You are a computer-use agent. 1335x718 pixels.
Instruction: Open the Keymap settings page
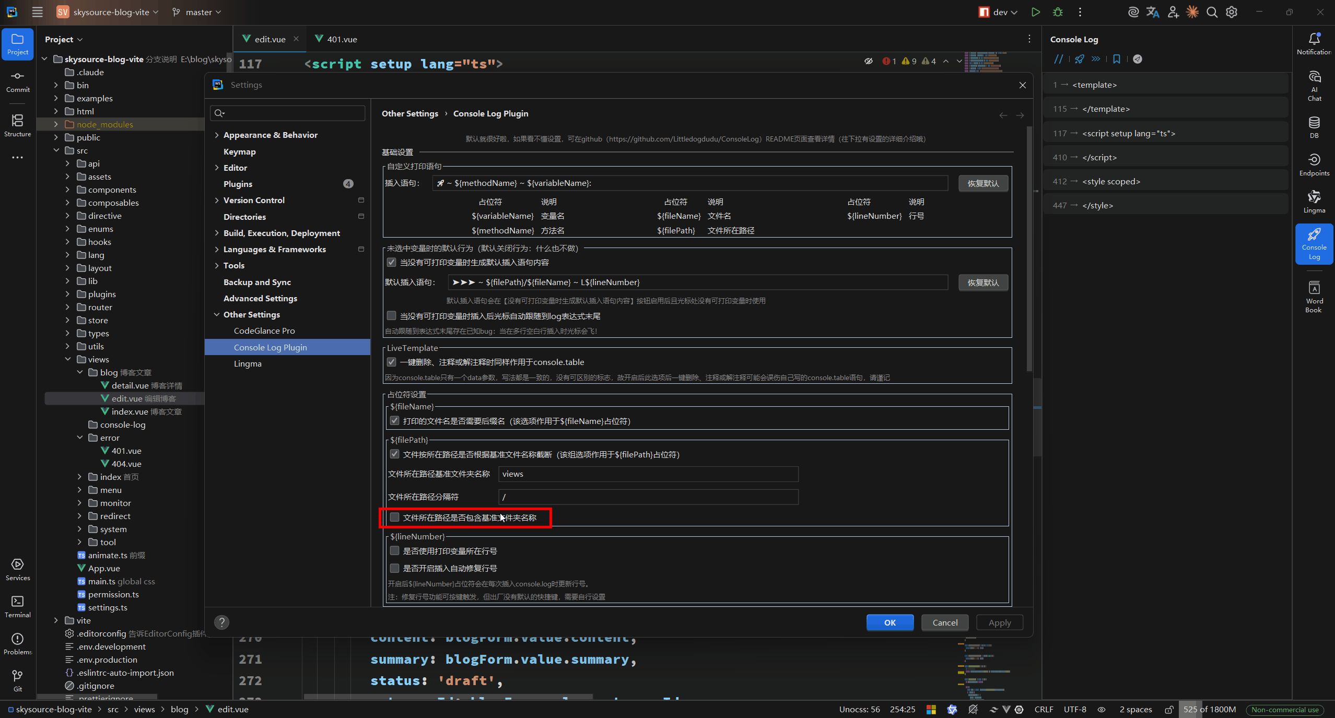pos(239,151)
